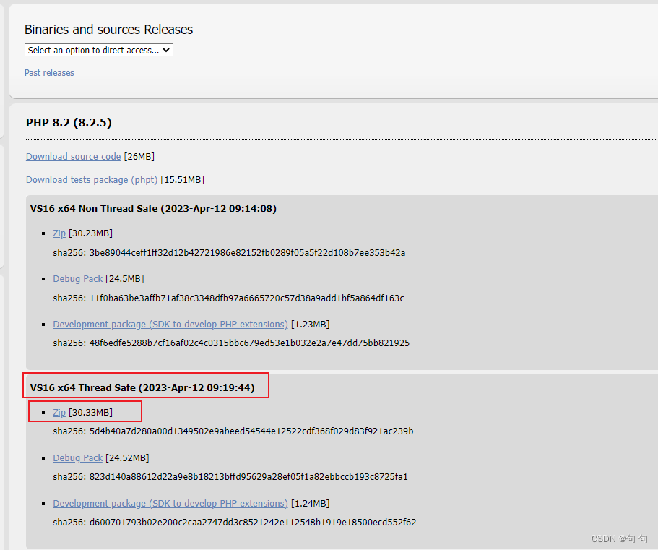Open the Past releases link
The width and height of the screenshot is (658, 550).
coord(49,73)
